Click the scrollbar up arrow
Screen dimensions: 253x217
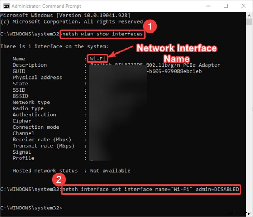(249, 16)
